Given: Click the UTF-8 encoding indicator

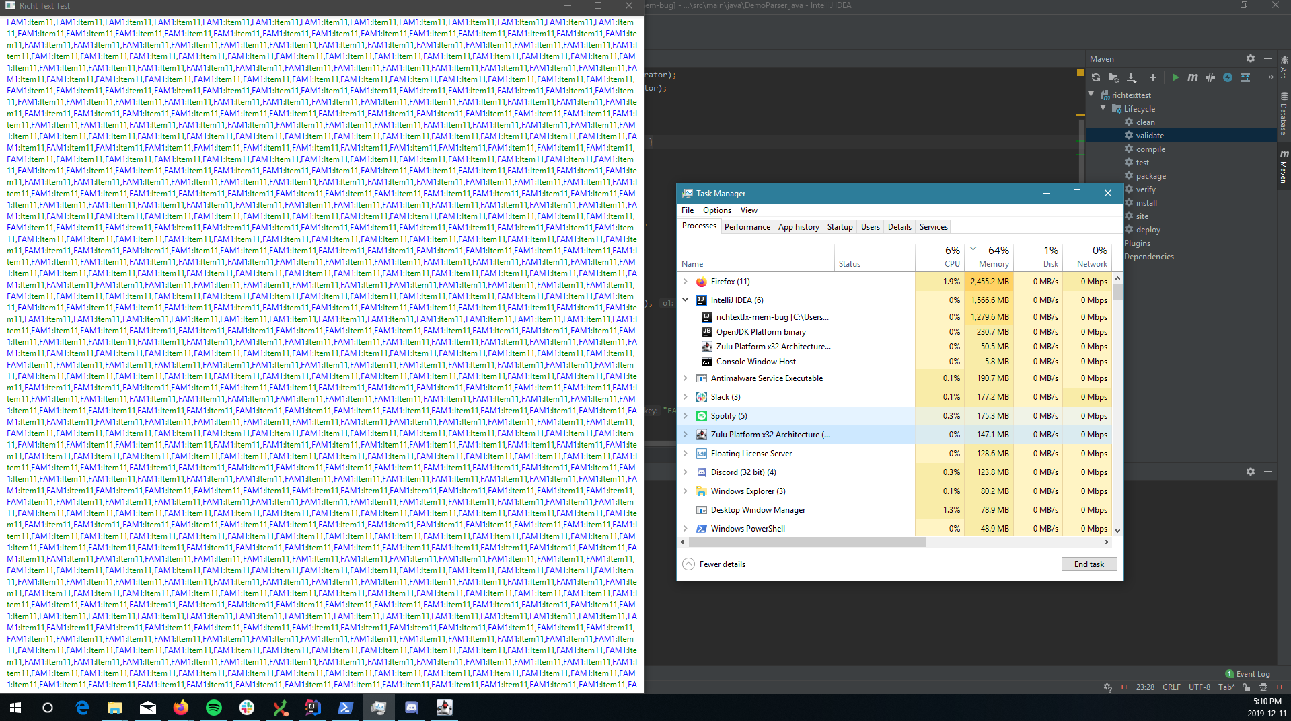Looking at the screenshot, I should coord(1199,687).
